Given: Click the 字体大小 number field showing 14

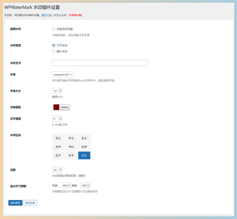Looking at the screenshot, I should (x=57, y=91).
